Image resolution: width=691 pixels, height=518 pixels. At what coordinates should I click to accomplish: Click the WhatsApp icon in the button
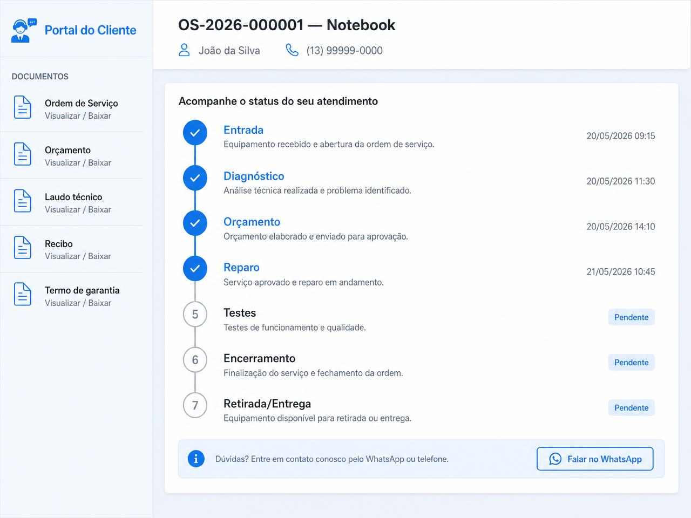(555, 459)
